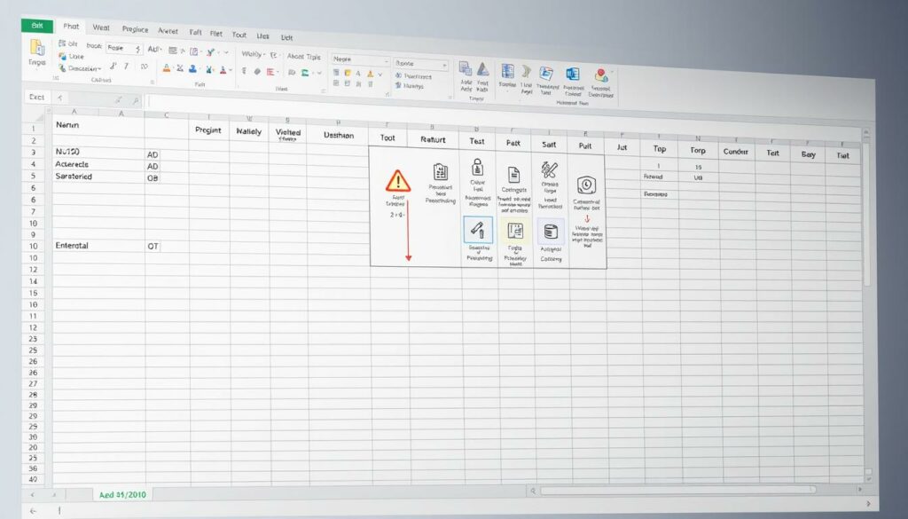
Task: Switch to the Weat ribbon tab
Action: (101, 28)
